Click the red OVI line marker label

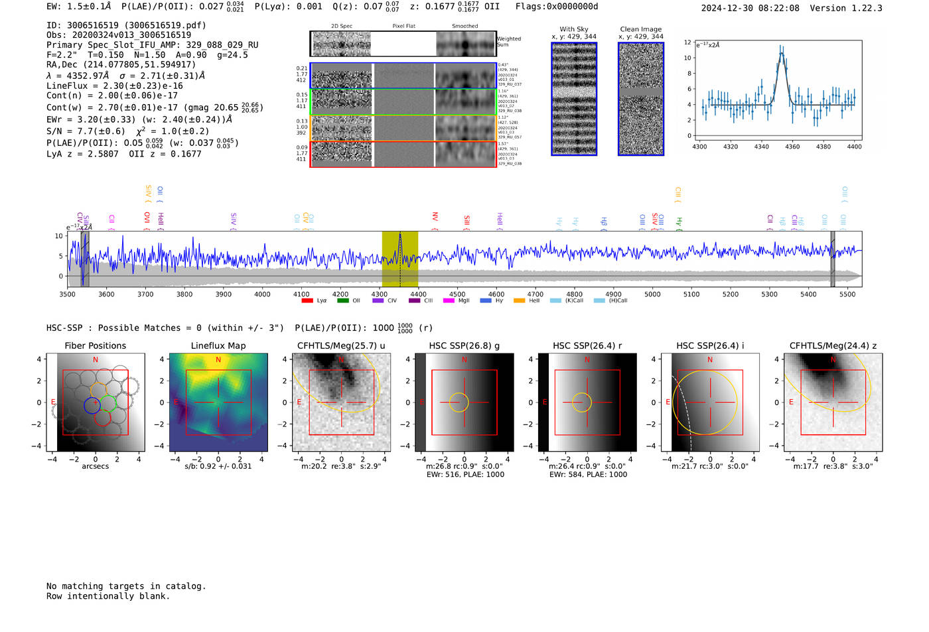click(x=147, y=218)
